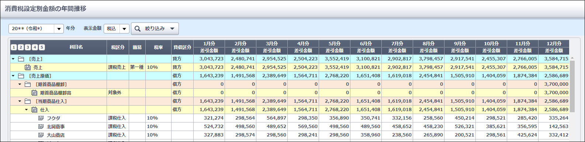Select the フクダ row name
The width and height of the screenshot is (585, 142).
pyautogui.click(x=53, y=118)
